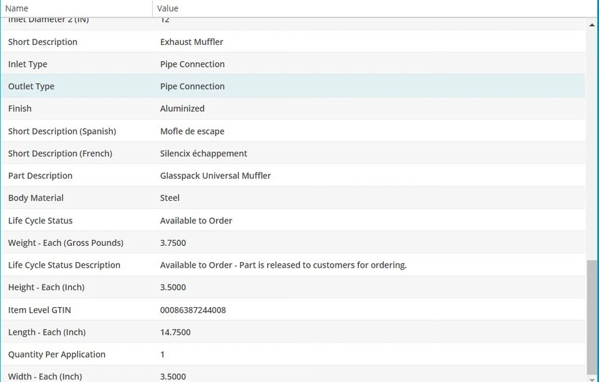This screenshot has height=382, width=599.
Task: Click the Width '3.5000' value
Action: coord(173,376)
